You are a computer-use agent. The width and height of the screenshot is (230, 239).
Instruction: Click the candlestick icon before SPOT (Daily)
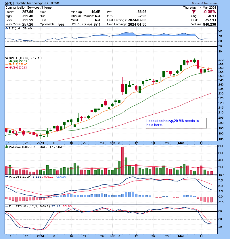7,58
